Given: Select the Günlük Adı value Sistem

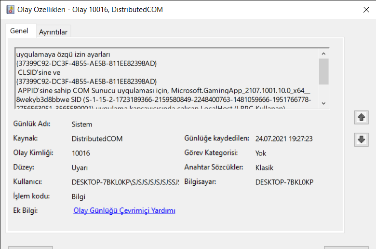Looking at the screenshot, I should (81, 124).
